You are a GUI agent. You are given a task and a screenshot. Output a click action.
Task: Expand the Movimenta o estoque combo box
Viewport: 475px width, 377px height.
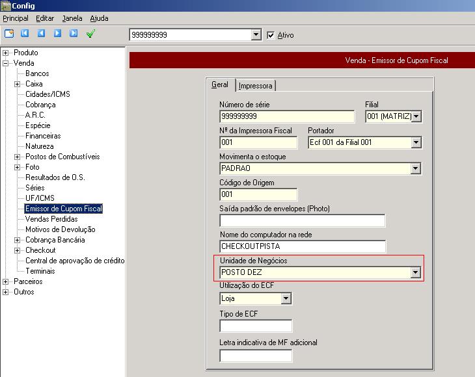pyautogui.click(x=416, y=169)
